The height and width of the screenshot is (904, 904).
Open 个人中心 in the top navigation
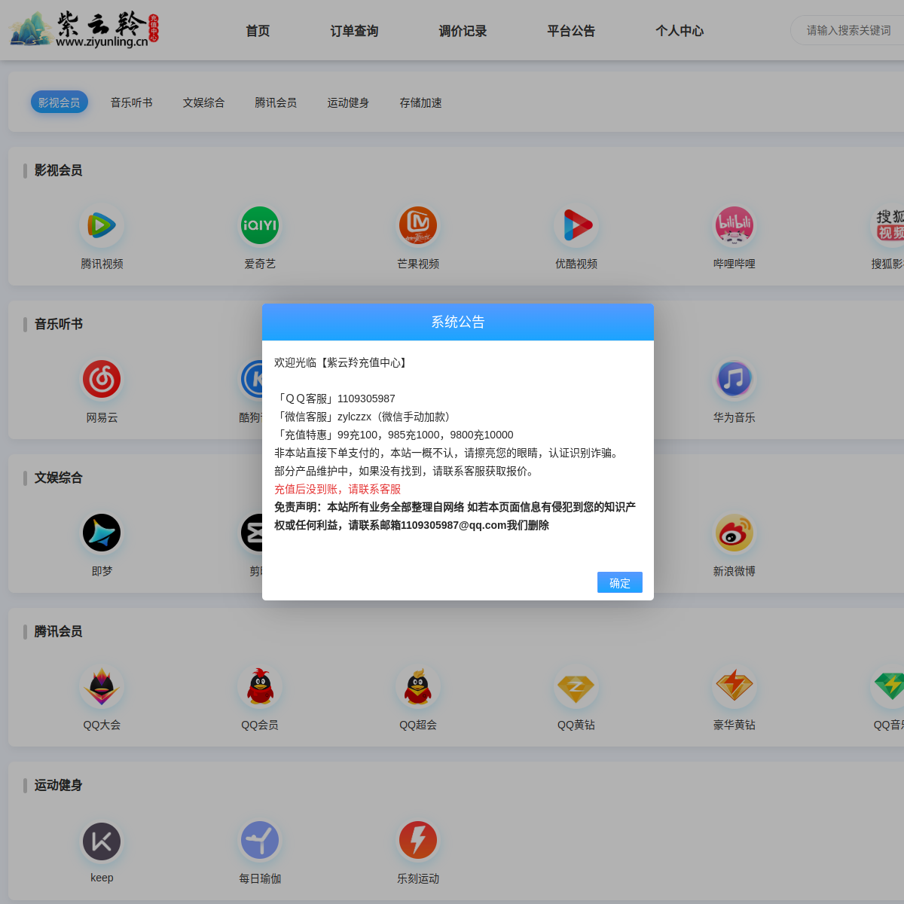(x=680, y=31)
